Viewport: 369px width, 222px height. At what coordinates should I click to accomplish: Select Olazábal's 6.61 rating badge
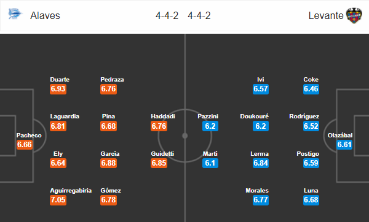tap(344, 145)
